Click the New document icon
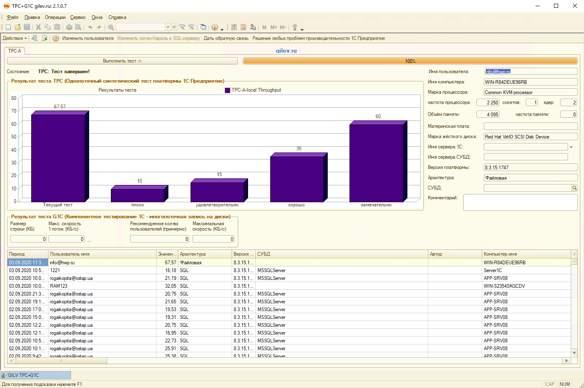Image resolution: width=584 pixels, height=388 pixels. [x=8, y=27]
